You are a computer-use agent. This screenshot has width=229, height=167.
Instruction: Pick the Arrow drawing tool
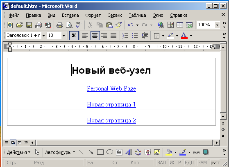click(91, 152)
